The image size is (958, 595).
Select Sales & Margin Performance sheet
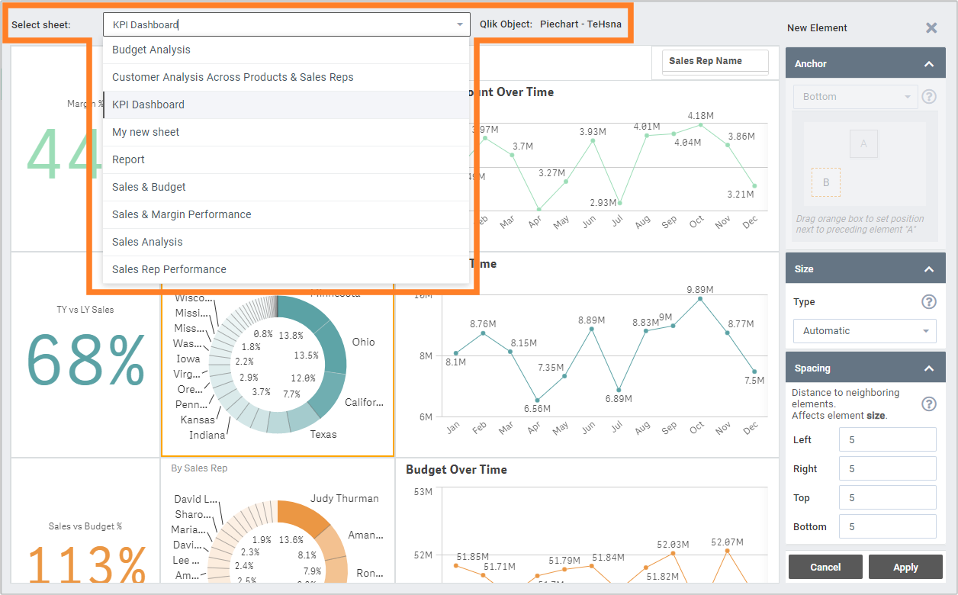(x=286, y=214)
